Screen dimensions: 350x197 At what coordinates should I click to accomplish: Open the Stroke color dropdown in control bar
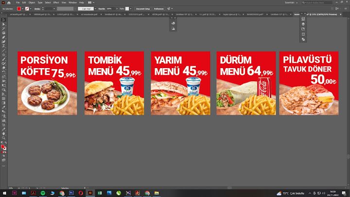coord(31,9)
